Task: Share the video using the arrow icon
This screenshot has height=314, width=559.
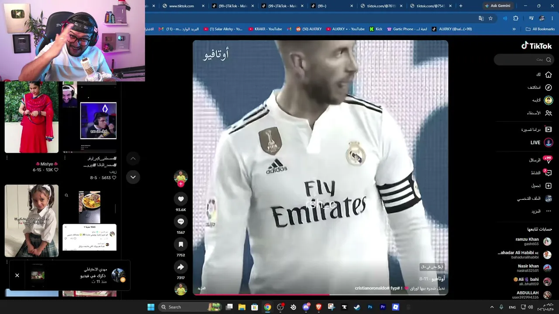Action: (181, 267)
